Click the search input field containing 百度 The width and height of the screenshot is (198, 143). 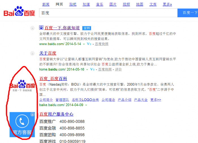[108, 13]
